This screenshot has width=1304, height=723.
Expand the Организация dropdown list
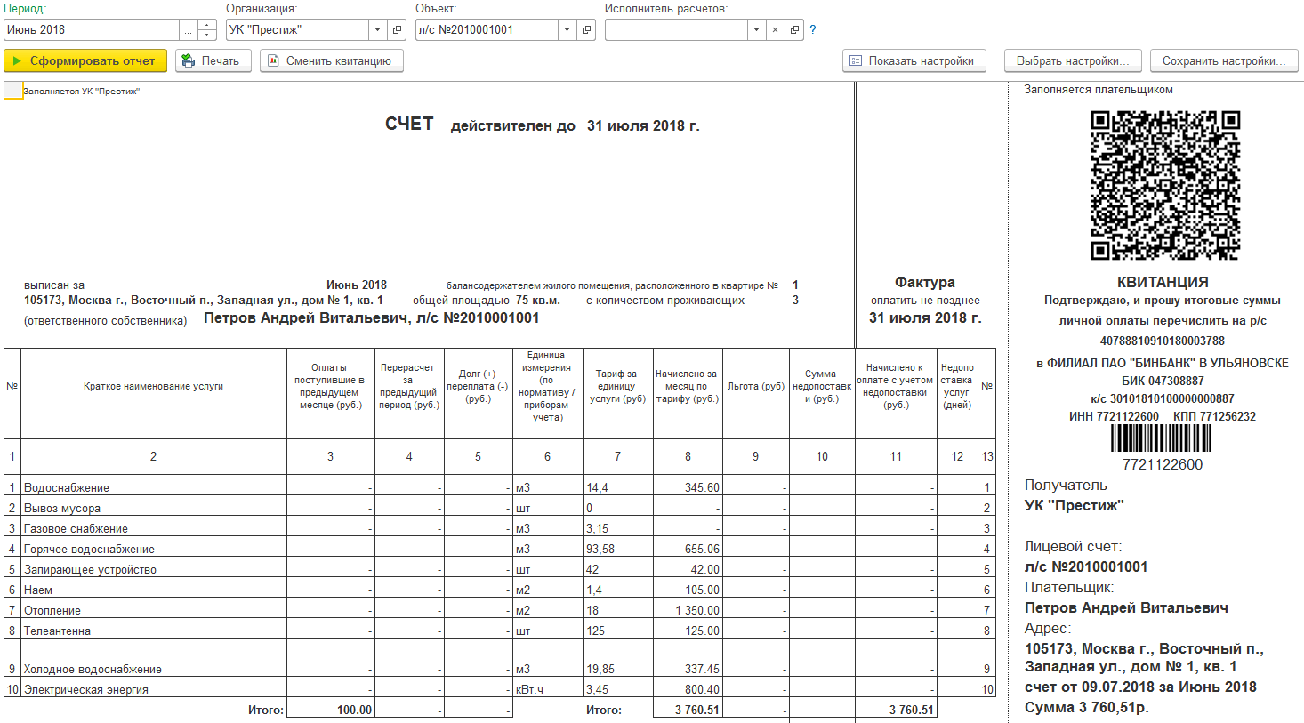pyautogui.click(x=378, y=30)
